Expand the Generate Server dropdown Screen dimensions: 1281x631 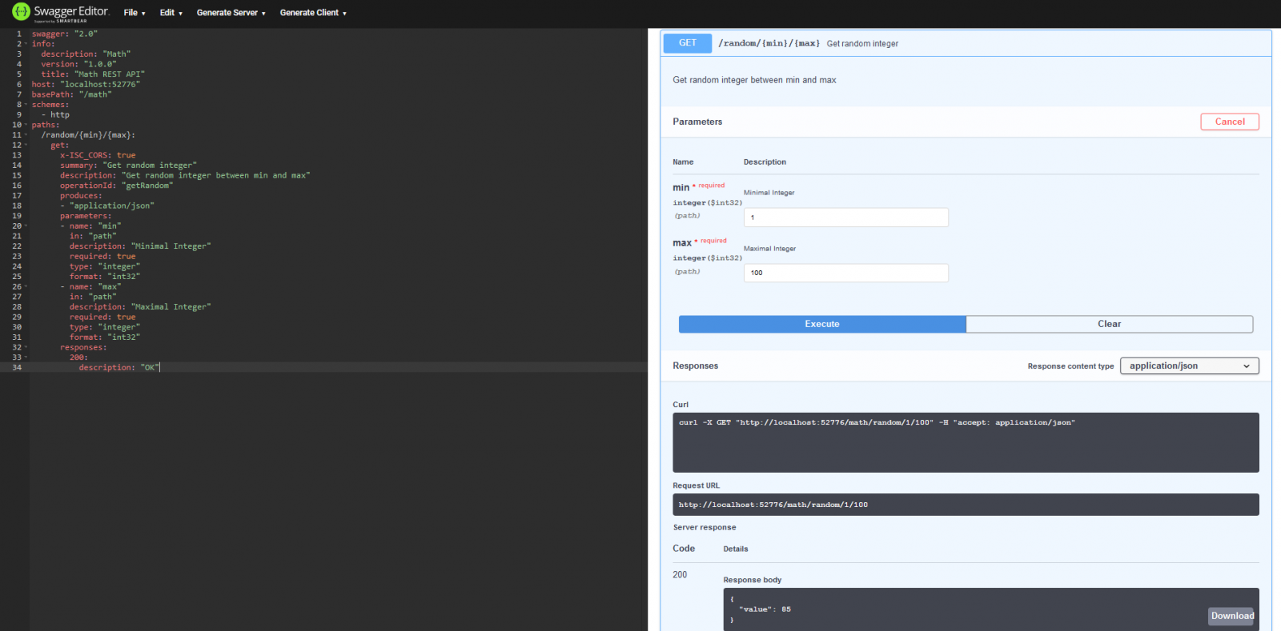click(231, 13)
